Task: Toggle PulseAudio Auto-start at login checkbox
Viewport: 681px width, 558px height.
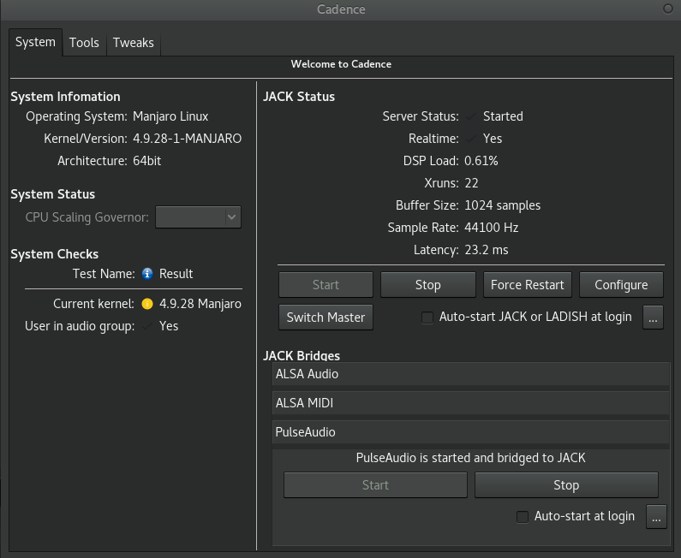Action: pos(523,517)
